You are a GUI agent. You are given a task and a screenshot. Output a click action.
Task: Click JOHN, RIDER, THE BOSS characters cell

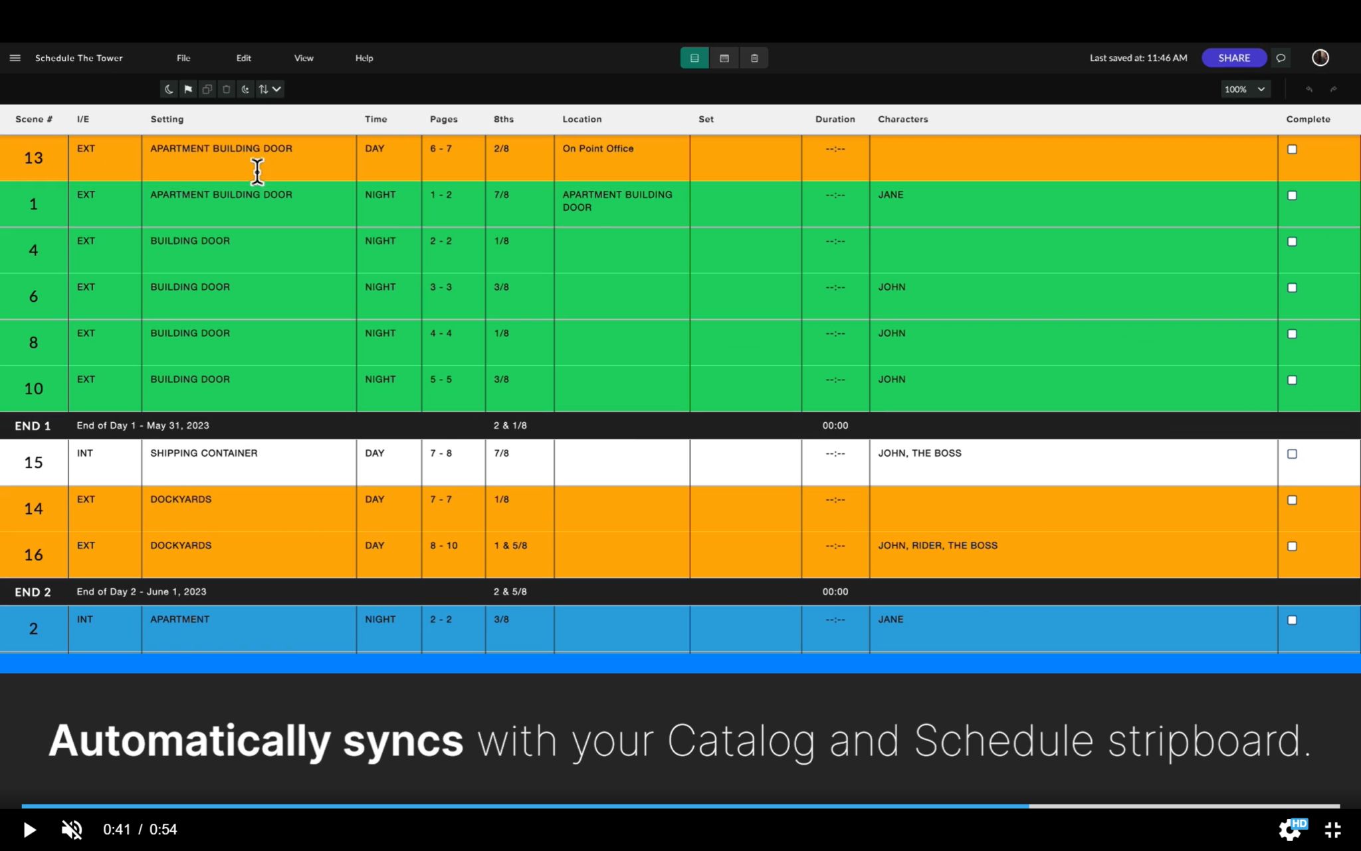click(x=1073, y=554)
